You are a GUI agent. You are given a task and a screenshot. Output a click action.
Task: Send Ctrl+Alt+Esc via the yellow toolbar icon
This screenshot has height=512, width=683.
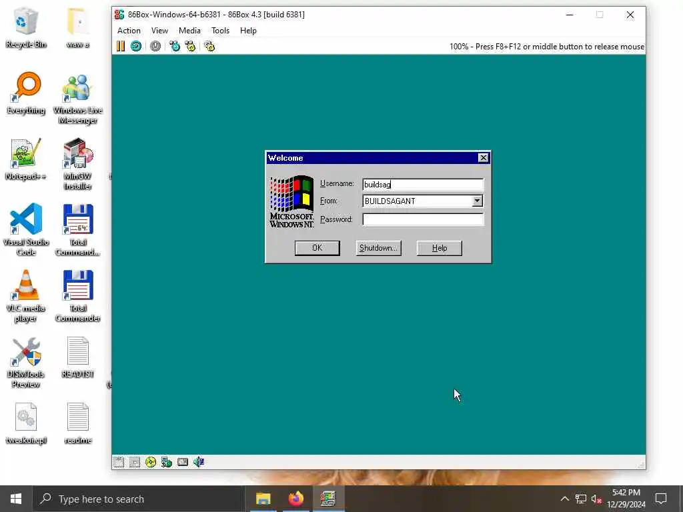[x=190, y=46]
